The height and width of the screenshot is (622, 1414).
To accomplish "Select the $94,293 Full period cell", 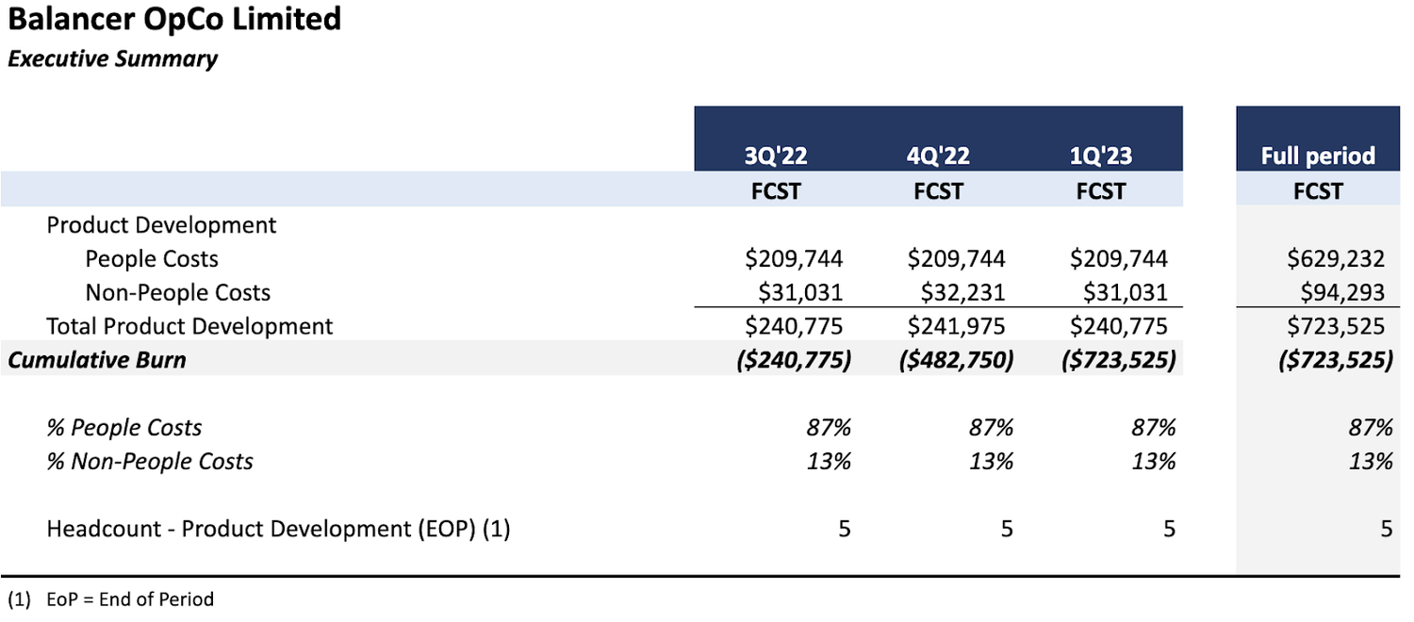I will (1346, 293).
